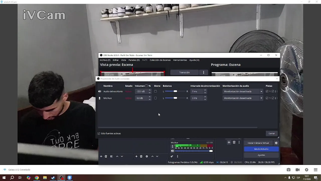Screen dimensions: 321x181
Task: Click the Transición button
Action: point(185,72)
